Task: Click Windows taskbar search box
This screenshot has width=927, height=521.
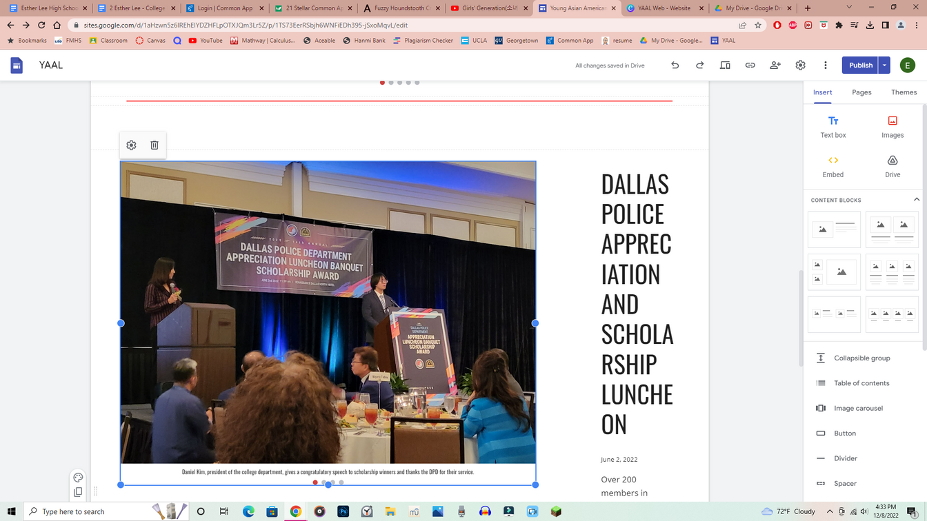Action: (x=90, y=511)
